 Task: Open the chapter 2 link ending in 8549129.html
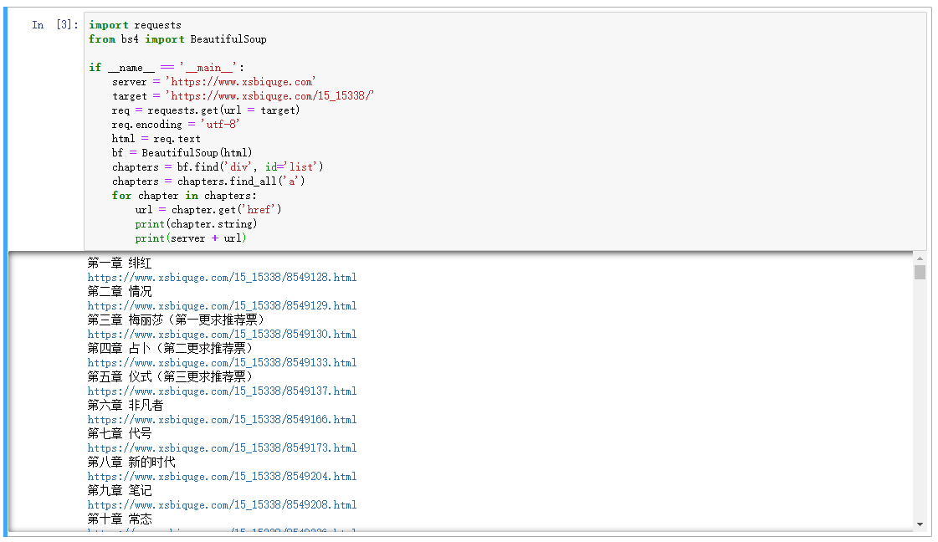222,305
